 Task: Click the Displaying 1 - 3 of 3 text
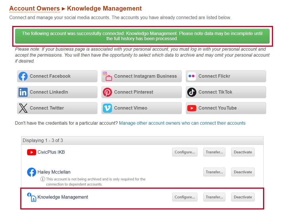click(x=43, y=141)
